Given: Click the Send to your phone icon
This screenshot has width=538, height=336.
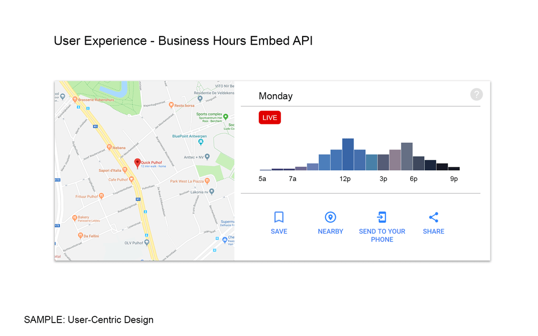Looking at the screenshot, I should click(x=382, y=217).
